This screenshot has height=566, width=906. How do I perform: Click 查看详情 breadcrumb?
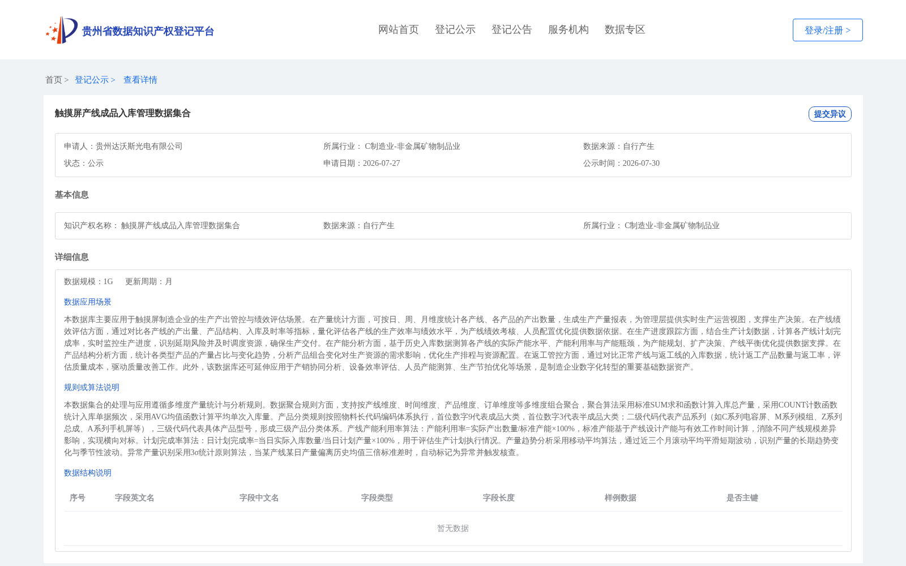140,80
